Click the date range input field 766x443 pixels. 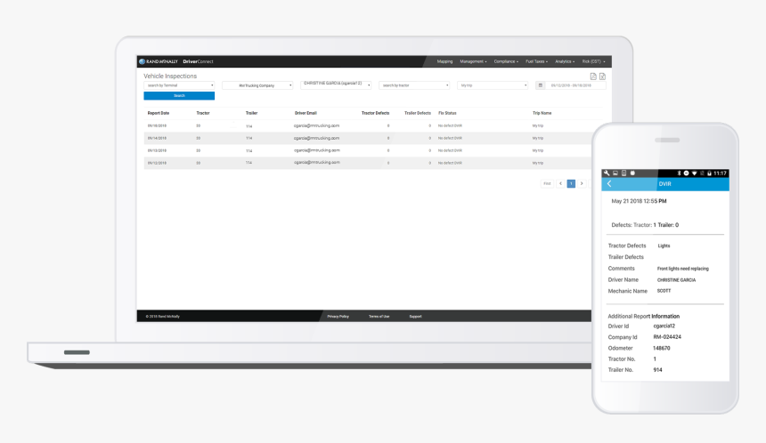click(570, 85)
